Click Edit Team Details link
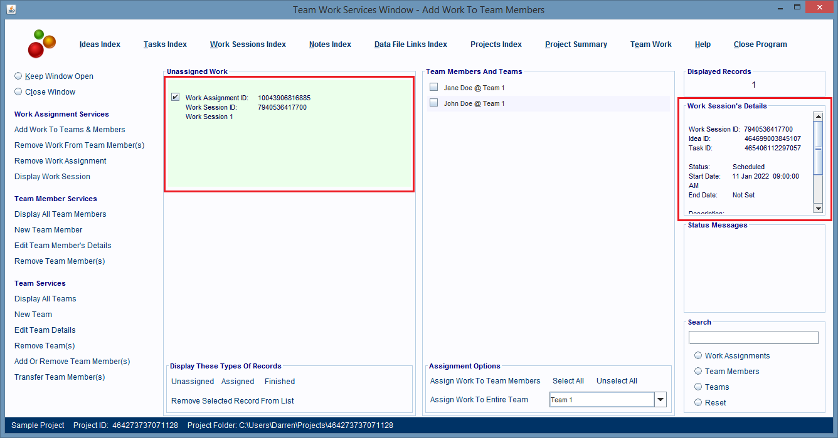This screenshot has width=838, height=438. click(x=45, y=330)
